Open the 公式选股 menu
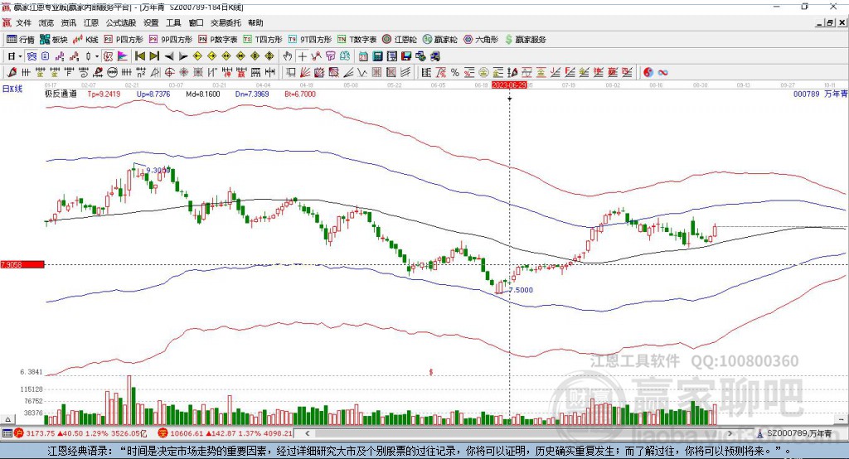Viewport: 849px width, 459px height. 121,22
